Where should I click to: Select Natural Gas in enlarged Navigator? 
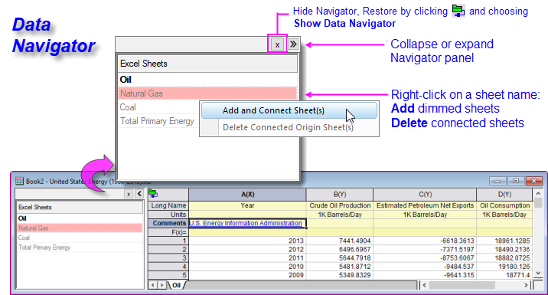207,93
